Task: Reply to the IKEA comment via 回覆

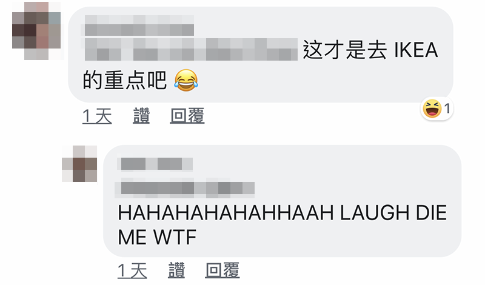Action: coord(187,116)
